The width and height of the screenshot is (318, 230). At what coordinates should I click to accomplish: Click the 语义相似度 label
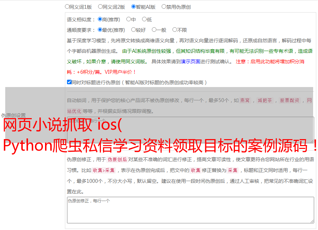pos(81,20)
